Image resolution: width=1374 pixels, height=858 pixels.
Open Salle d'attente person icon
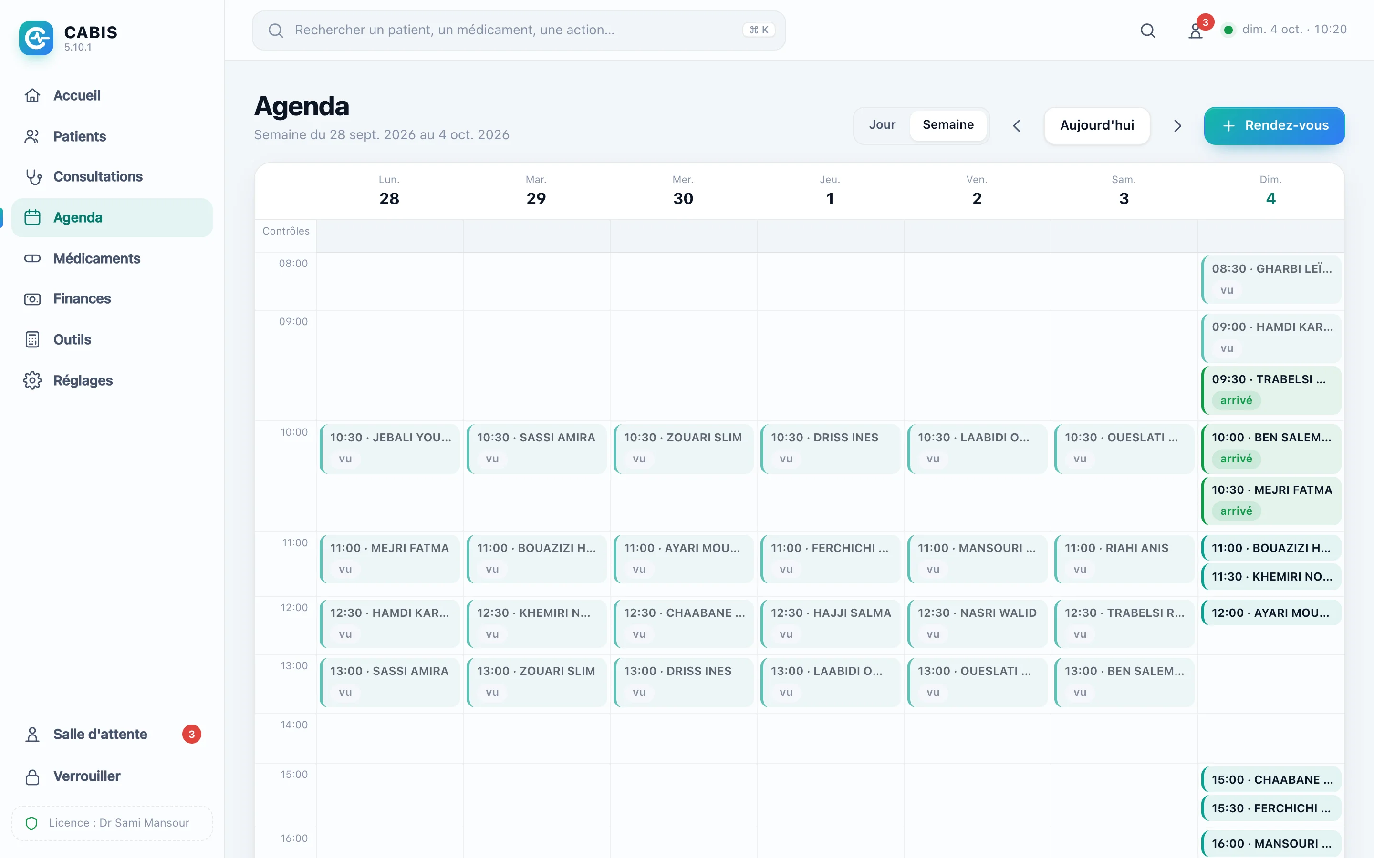coord(32,734)
